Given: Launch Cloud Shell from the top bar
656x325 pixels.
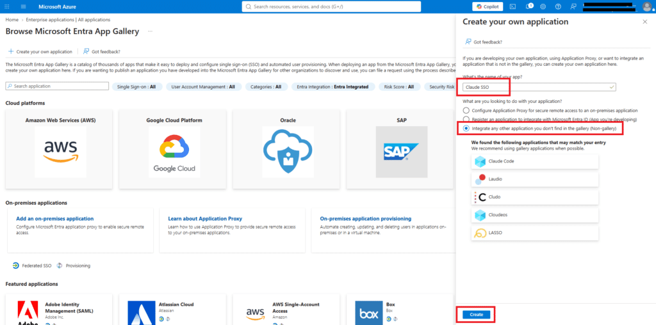Looking at the screenshot, I should 513,6.
